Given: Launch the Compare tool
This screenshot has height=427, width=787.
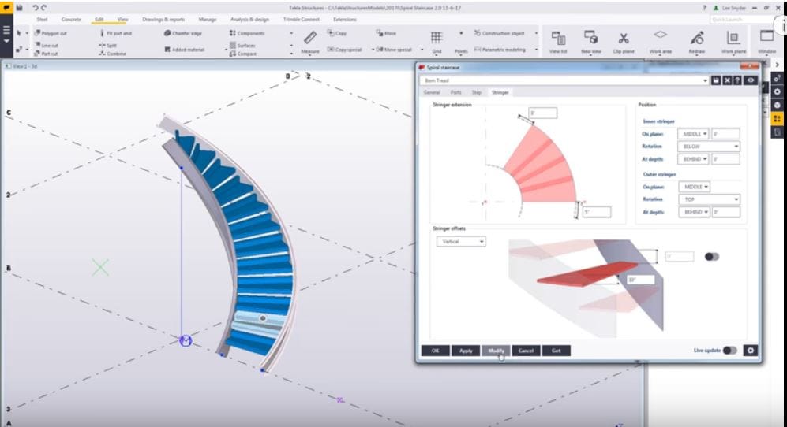Looking at the screenshot, I should (243, 53).
